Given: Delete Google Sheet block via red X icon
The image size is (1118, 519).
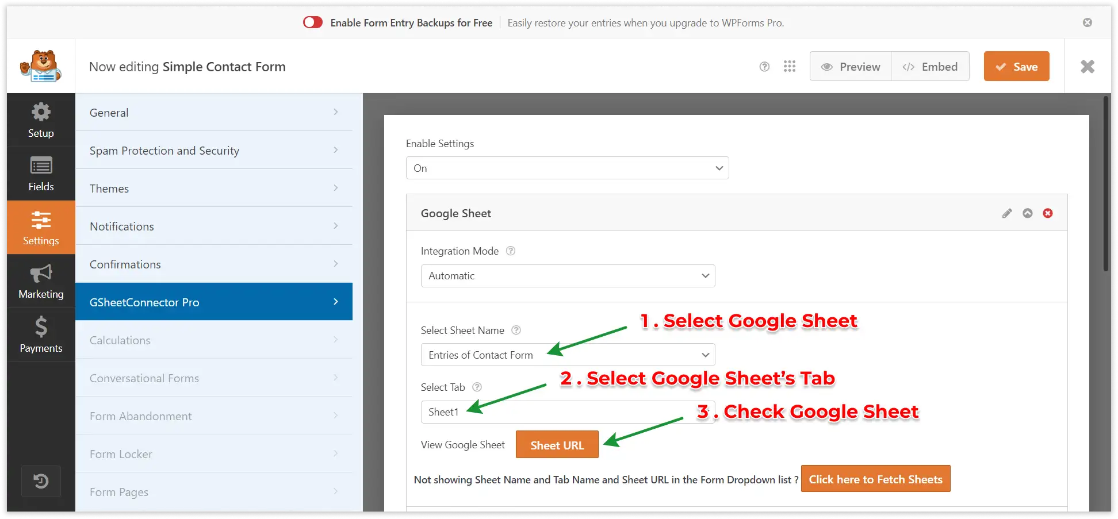Looking at the screenshot, I should tap(1047, 213).
